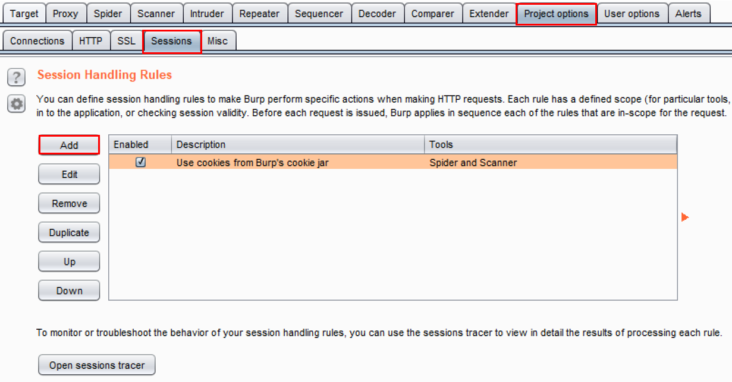The image size is (732, 382).
Task: Move the rule Down
Action: [69, 291]
